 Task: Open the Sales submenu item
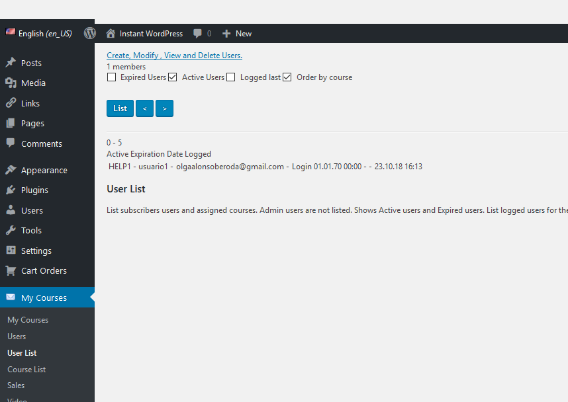point(16,385)
